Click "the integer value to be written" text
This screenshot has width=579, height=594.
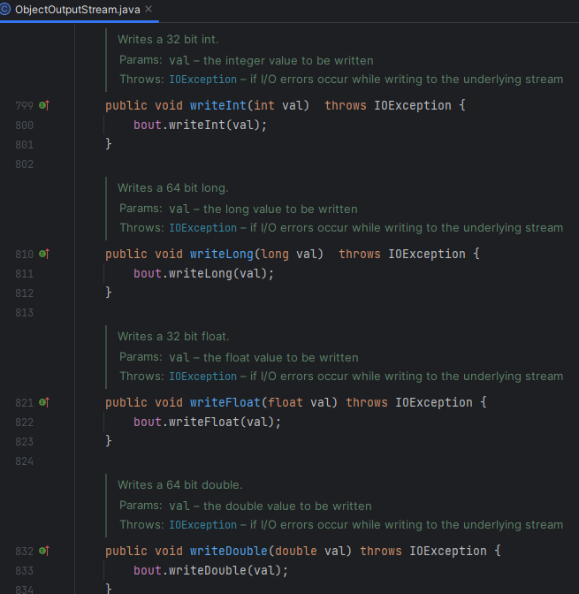click(288, 61)
